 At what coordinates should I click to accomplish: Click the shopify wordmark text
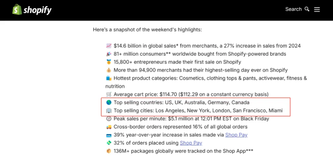coord(38,10)
